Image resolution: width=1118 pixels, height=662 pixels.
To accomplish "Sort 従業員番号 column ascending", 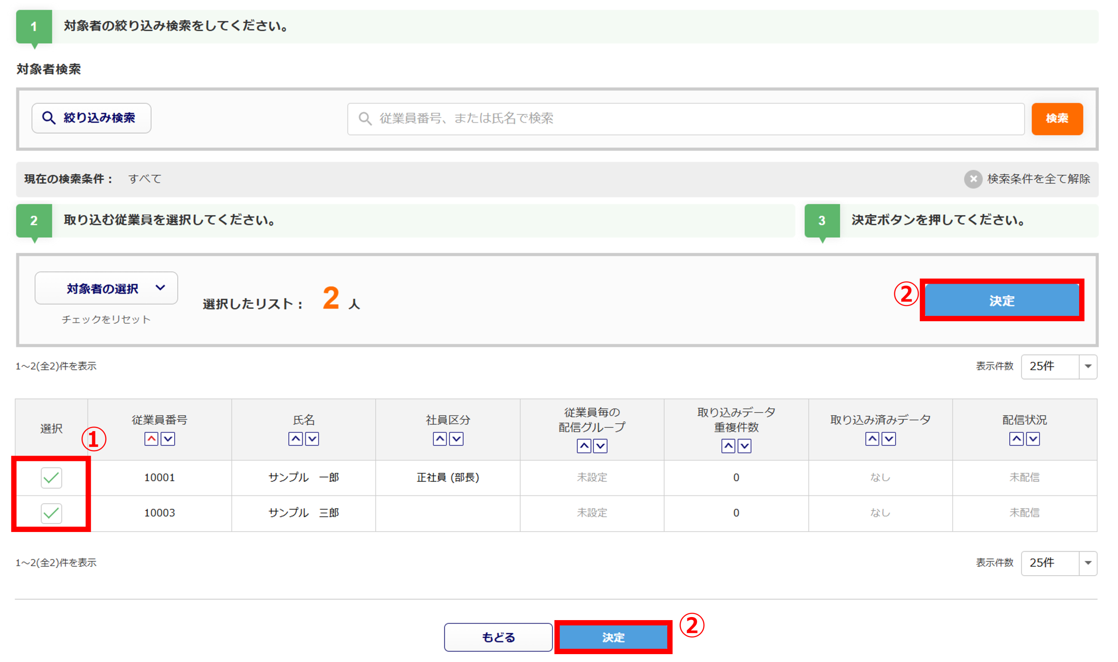I will click(151, 439).
